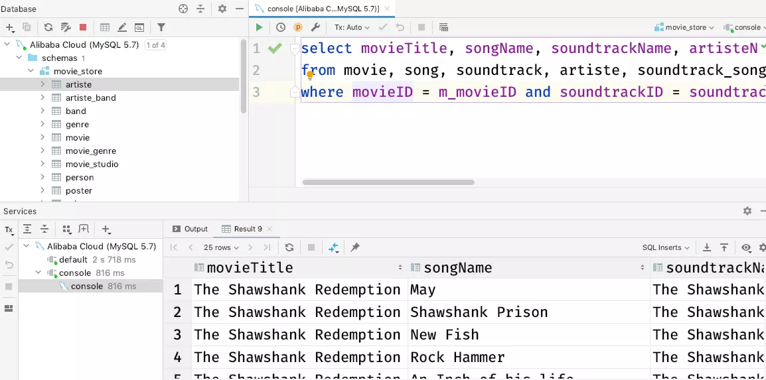766x380 pixels.
Task: Open the Tx: Auto transaction dropdown
Action: 352,27
